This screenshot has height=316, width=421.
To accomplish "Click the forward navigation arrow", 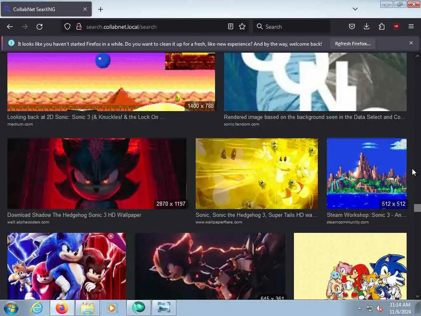I will click(25, 27).
